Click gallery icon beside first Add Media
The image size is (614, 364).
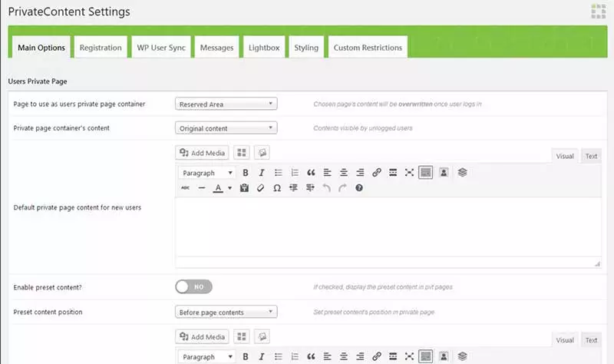262,153
